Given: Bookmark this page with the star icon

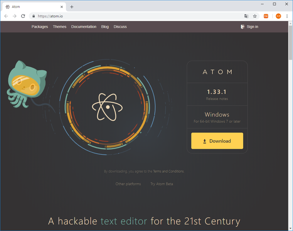Looking at the screenshot, I should [x=255, y=16].
